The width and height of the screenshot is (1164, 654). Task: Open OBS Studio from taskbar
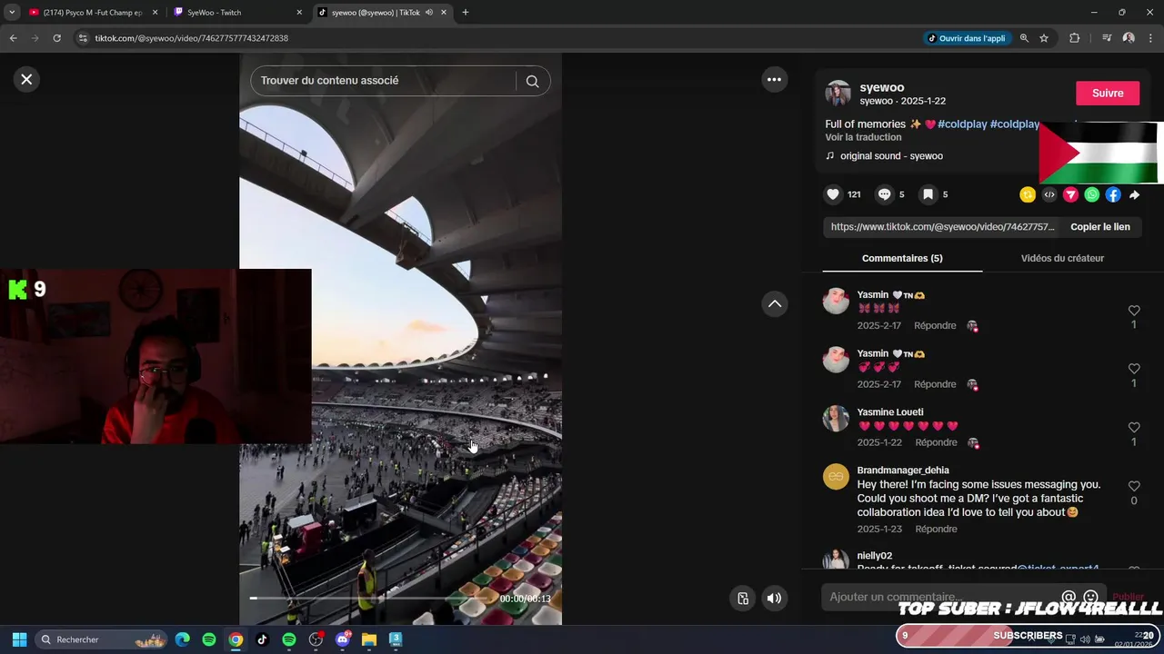pos(316,639)
